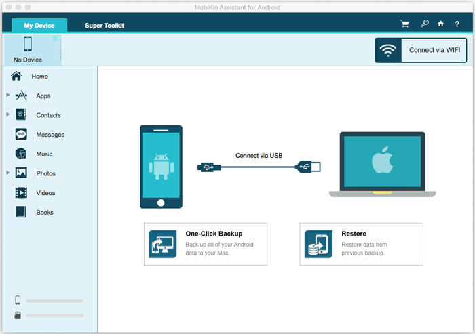Click the phone storage progress bar
This screenshot has height=334, width=475.
pos(55,301)
